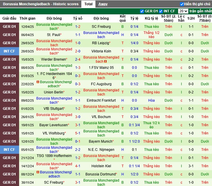
Task: Open Eintracht Frankfurt team link
Action: point(101,100)
